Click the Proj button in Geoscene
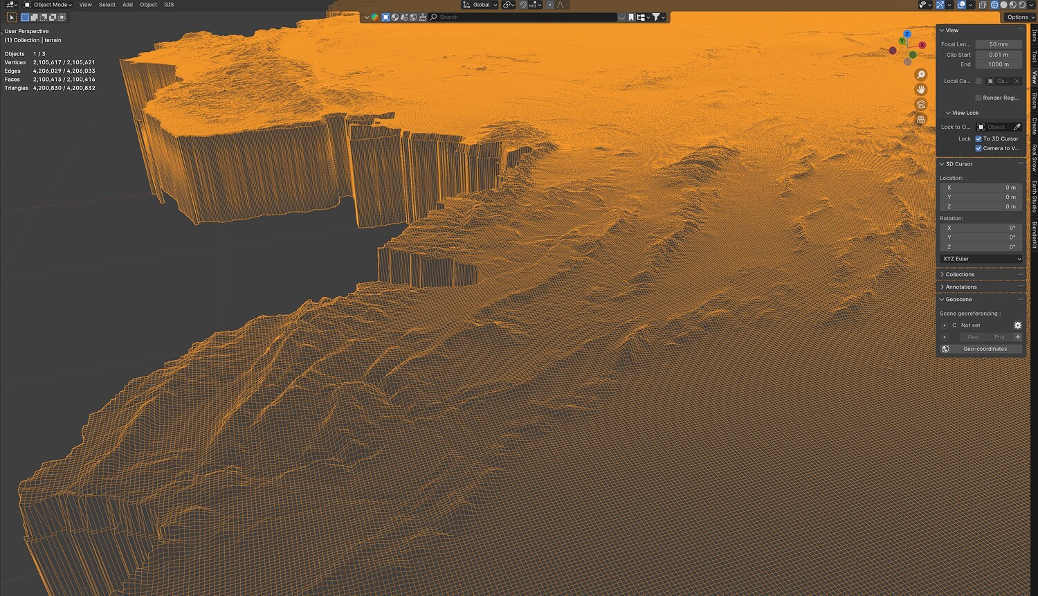This screenshot has height=596, width=1038. pos(999,337)
